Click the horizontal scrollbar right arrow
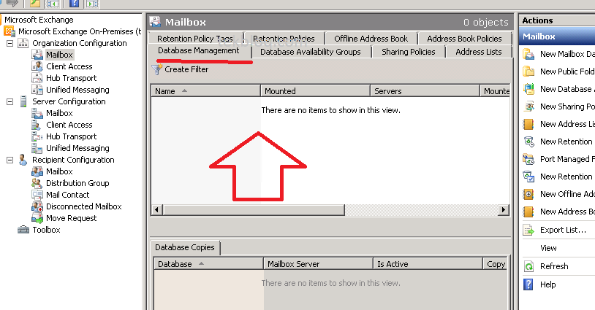 pyautogui.click(x=504, y=209)
